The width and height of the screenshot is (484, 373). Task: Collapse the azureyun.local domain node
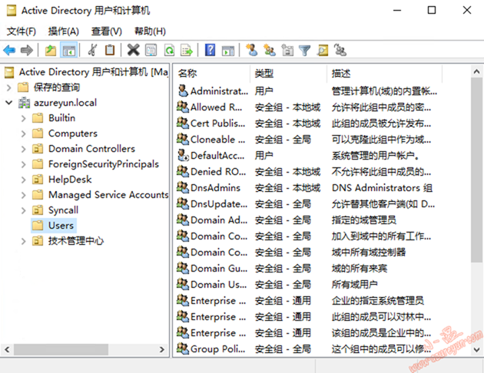pyautogui.click(x=9, y=103)
